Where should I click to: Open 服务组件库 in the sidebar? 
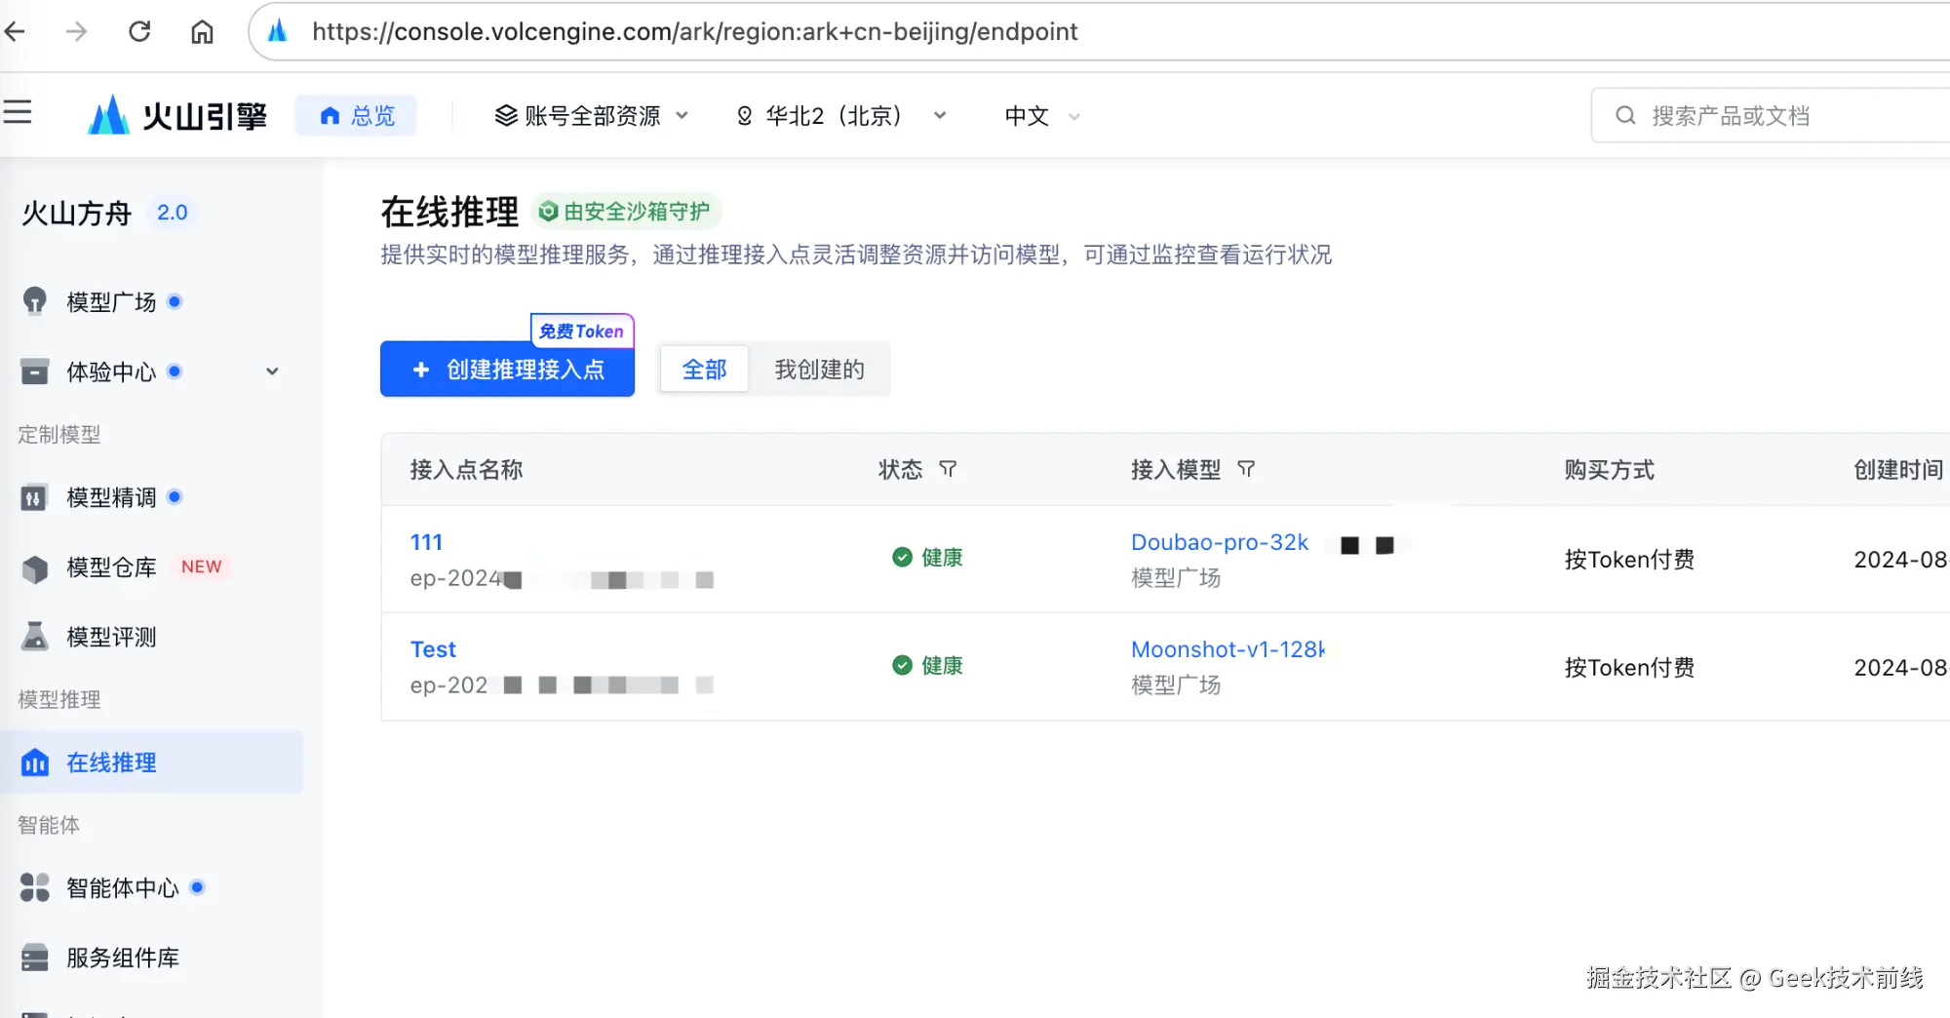tap(123, 958)
